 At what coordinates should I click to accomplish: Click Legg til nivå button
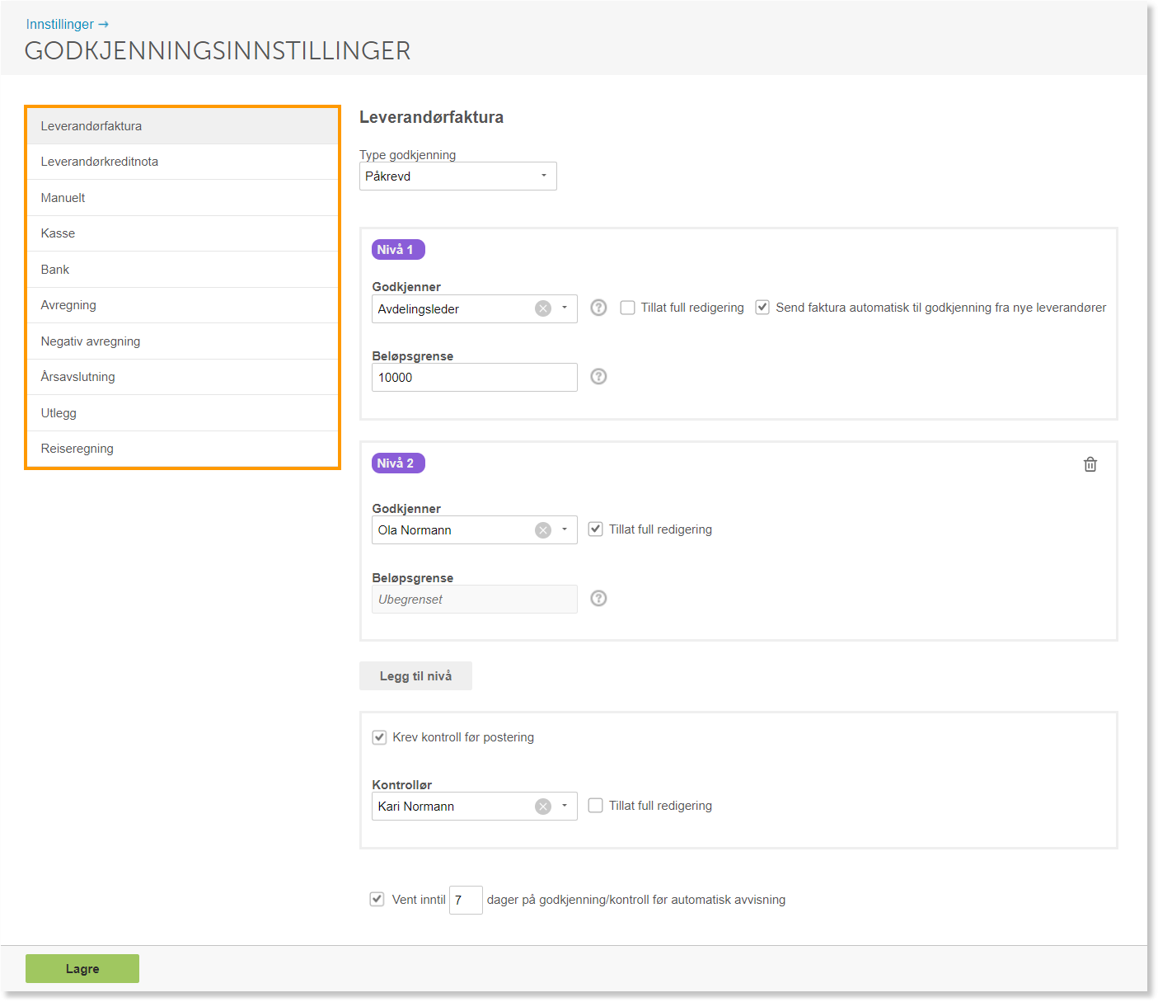415,675
